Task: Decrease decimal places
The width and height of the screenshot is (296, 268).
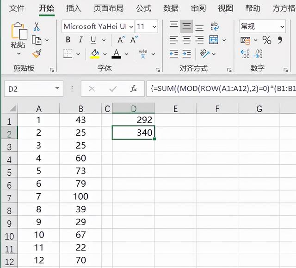Action: click(258, 54)
